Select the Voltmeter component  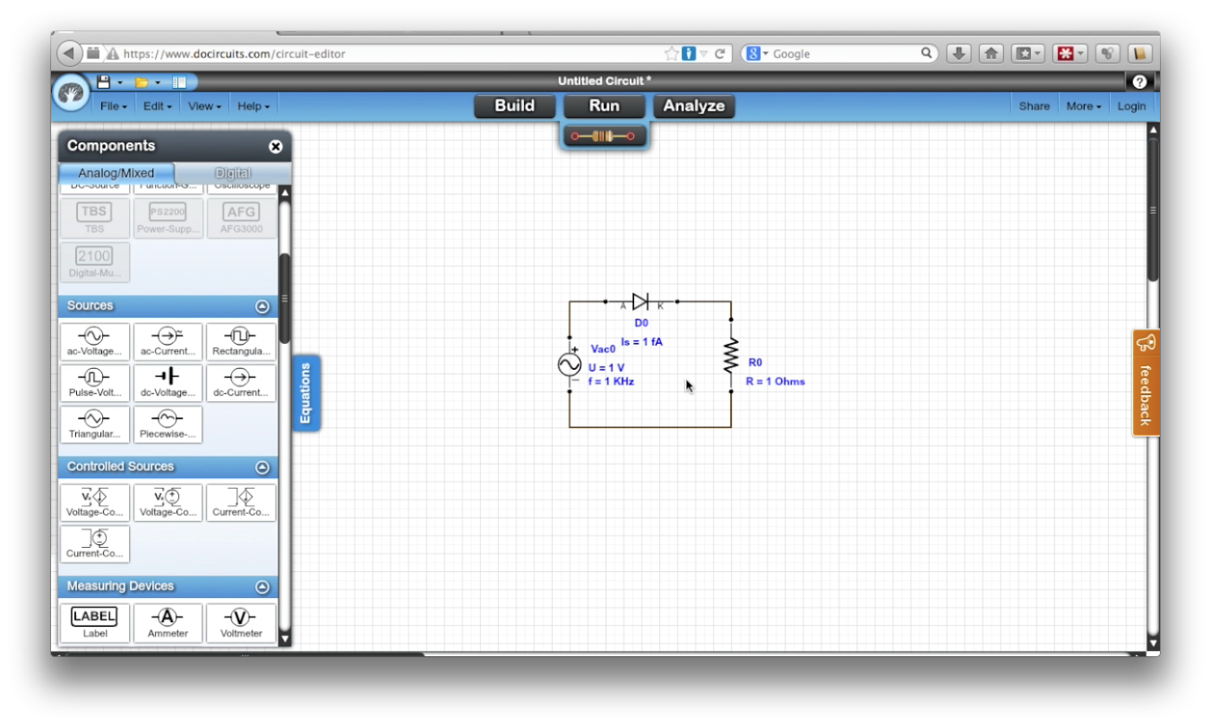click(242, 622)
